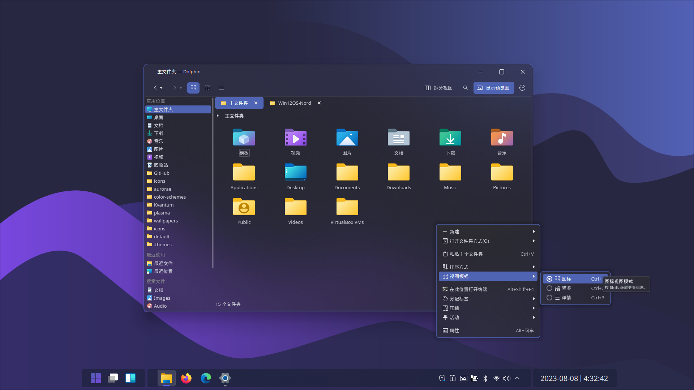Image resolution: width=694 pixels, height=390 pixels.
Task: Open 最近文件 recent files entry
Action: [178, 263]
